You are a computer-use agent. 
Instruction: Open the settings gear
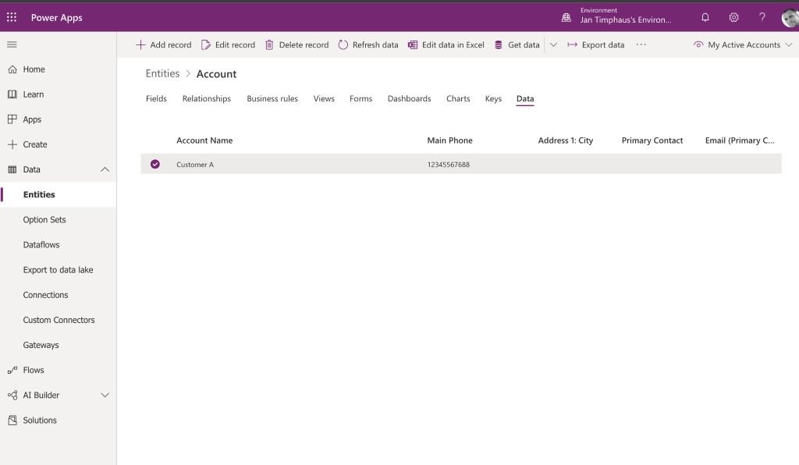click(x=733, y=17)
